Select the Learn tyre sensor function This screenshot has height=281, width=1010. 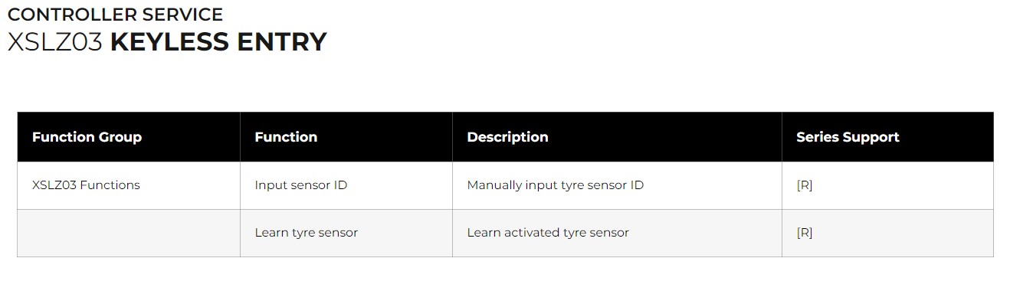pos(306,232)
